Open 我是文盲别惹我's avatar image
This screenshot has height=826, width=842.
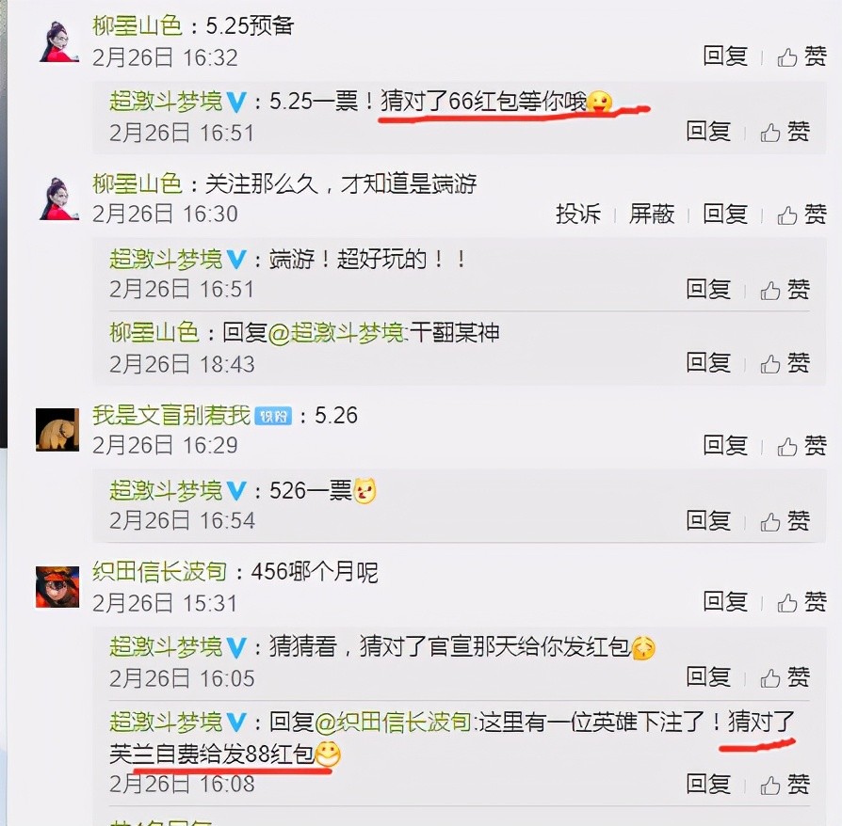coord(57,430)
